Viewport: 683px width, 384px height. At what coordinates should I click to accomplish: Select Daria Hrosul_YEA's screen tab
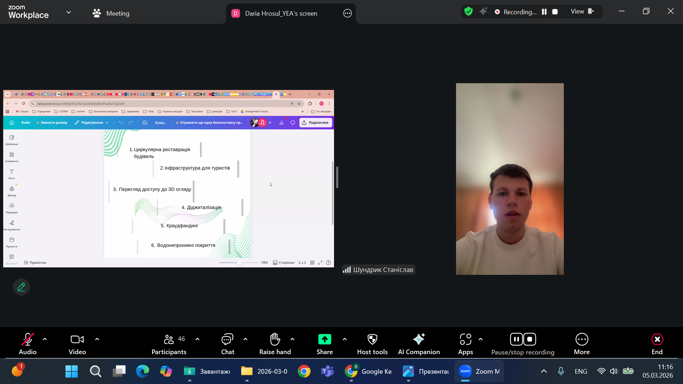pyautogui.click(x=281, y=14)
